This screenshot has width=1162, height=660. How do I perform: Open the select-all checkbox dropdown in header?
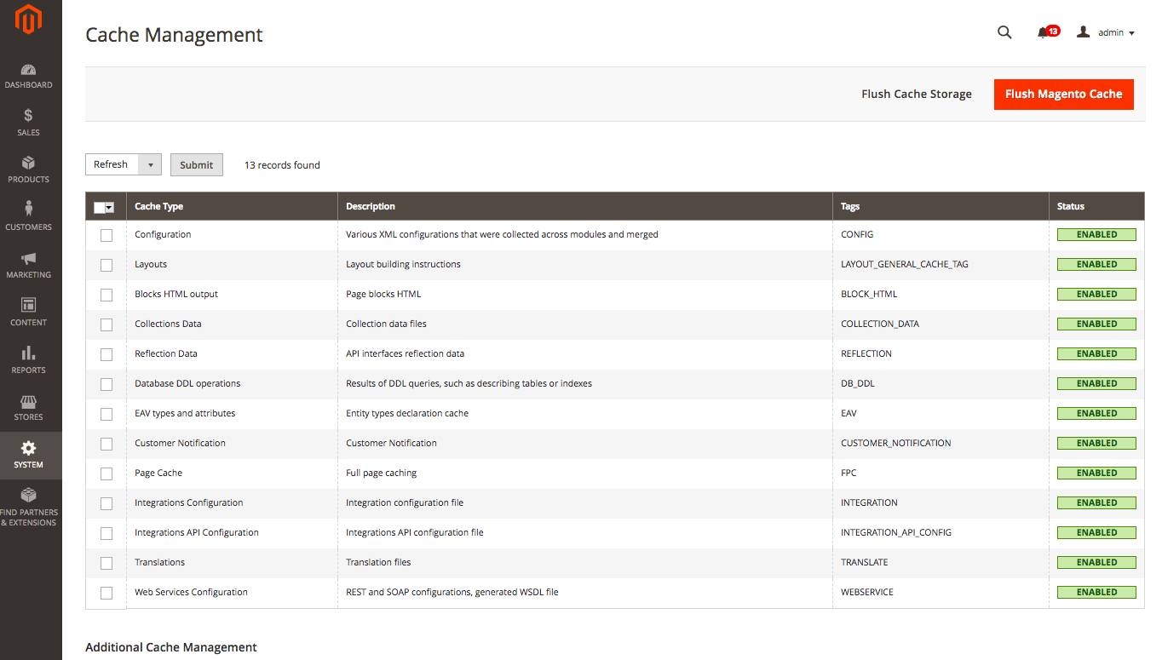coord(104,207)
